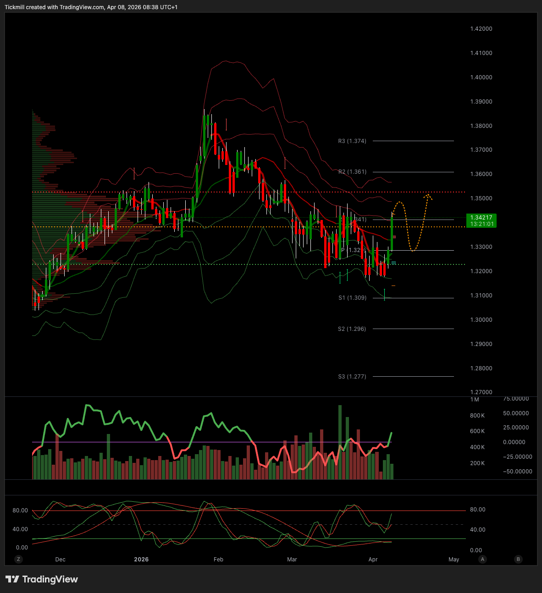Open the TradingView logo link
542x593 pixels.
42,579
